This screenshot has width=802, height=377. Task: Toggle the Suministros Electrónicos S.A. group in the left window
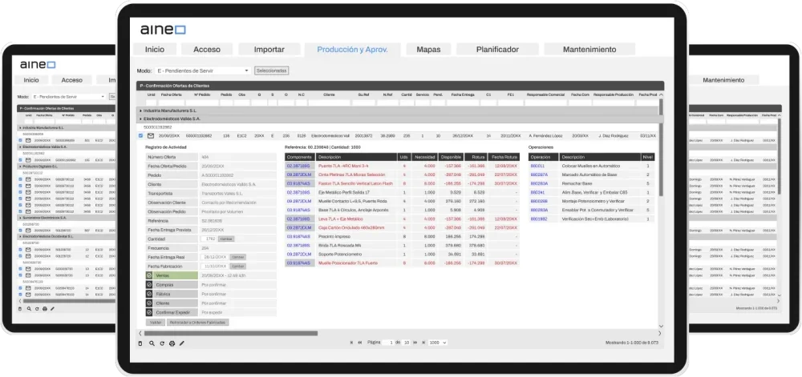click(21, 218)
